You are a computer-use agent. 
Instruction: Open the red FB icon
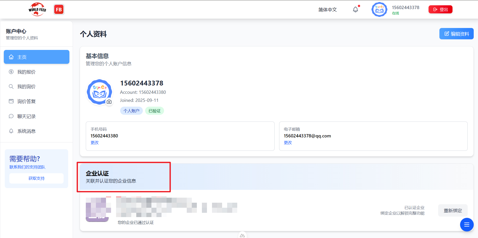click(x=59, y=10)
